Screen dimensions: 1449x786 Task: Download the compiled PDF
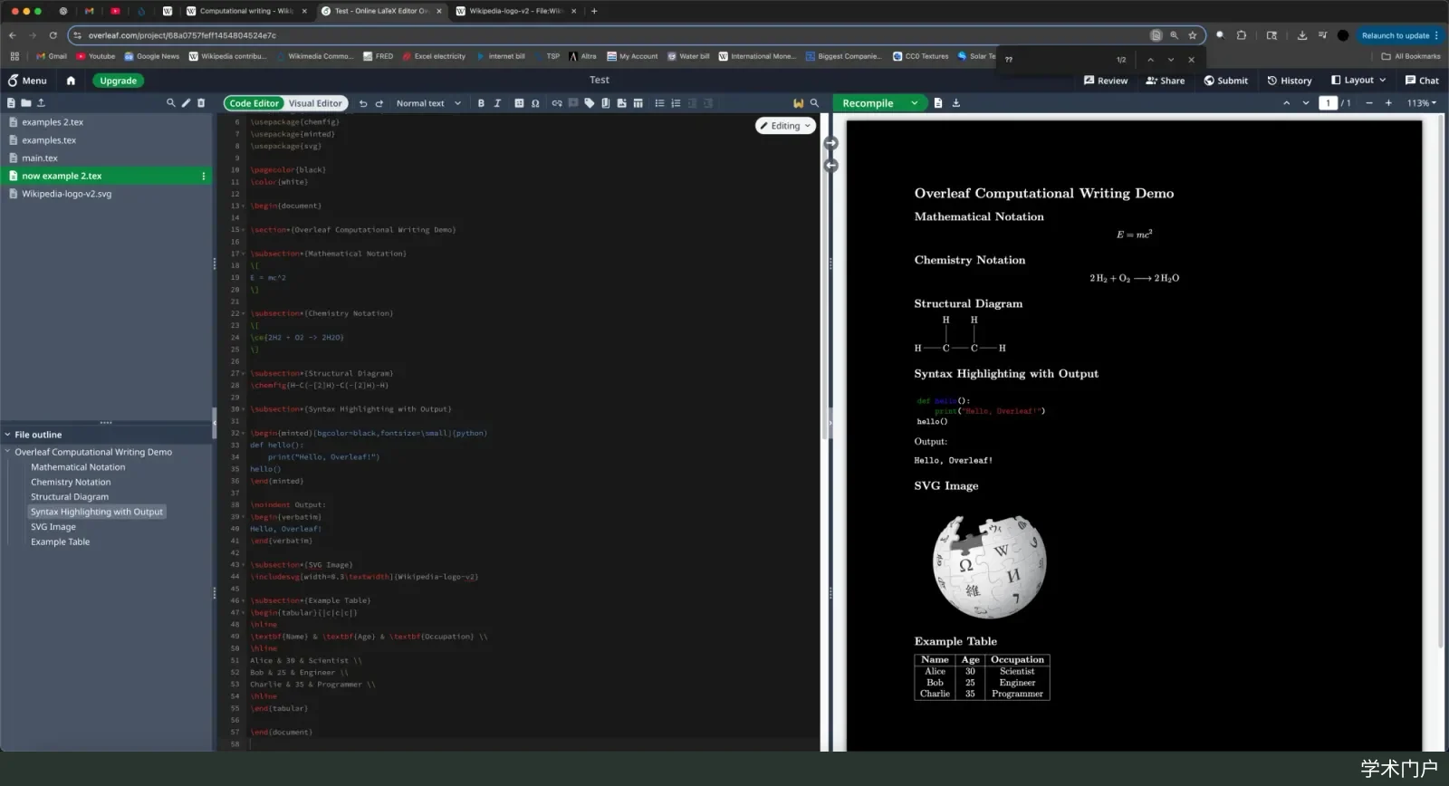956,103
